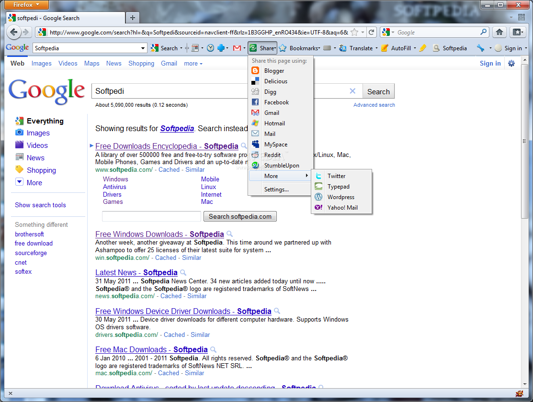This screenshot has height=402, width=533.
Task: Select Reddit in the Share menu
Action: click(x=281, y=155)
